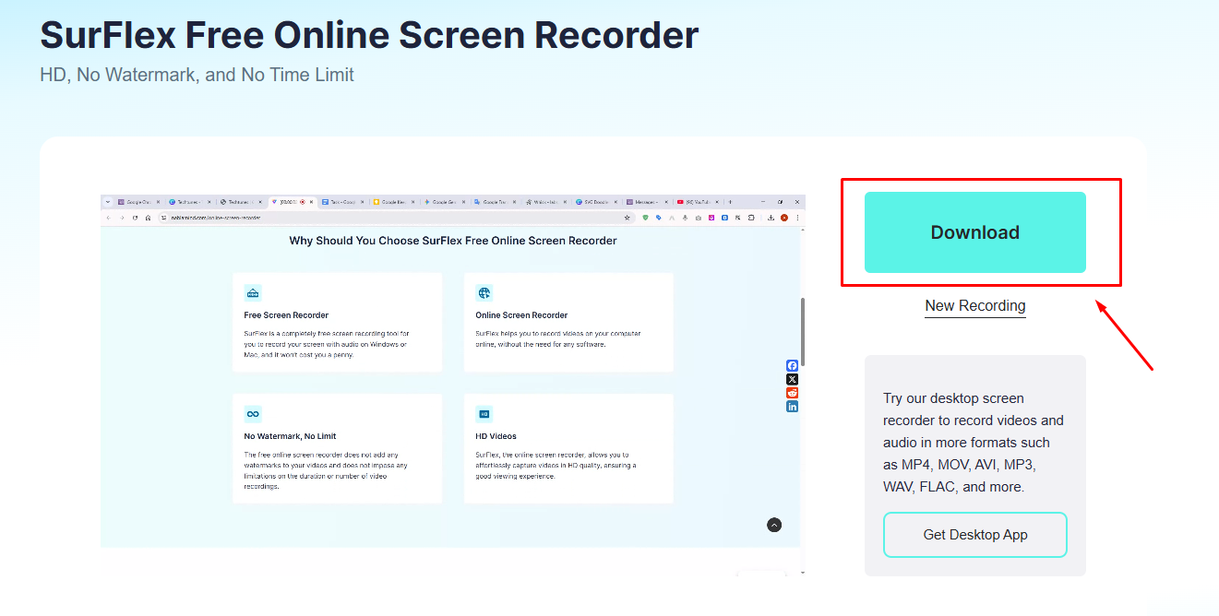
Task: Click 'Why Should You Choose SurFlex' heading
Action: coord(453,241)
